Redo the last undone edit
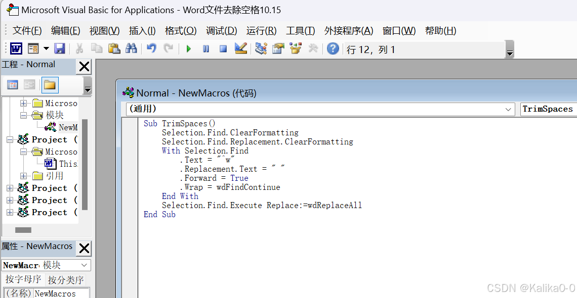The image size is (577, 298). pos(169,48)
